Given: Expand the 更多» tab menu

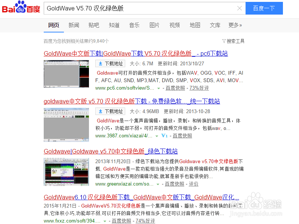Looking at the screenshot, I should 235,25.
